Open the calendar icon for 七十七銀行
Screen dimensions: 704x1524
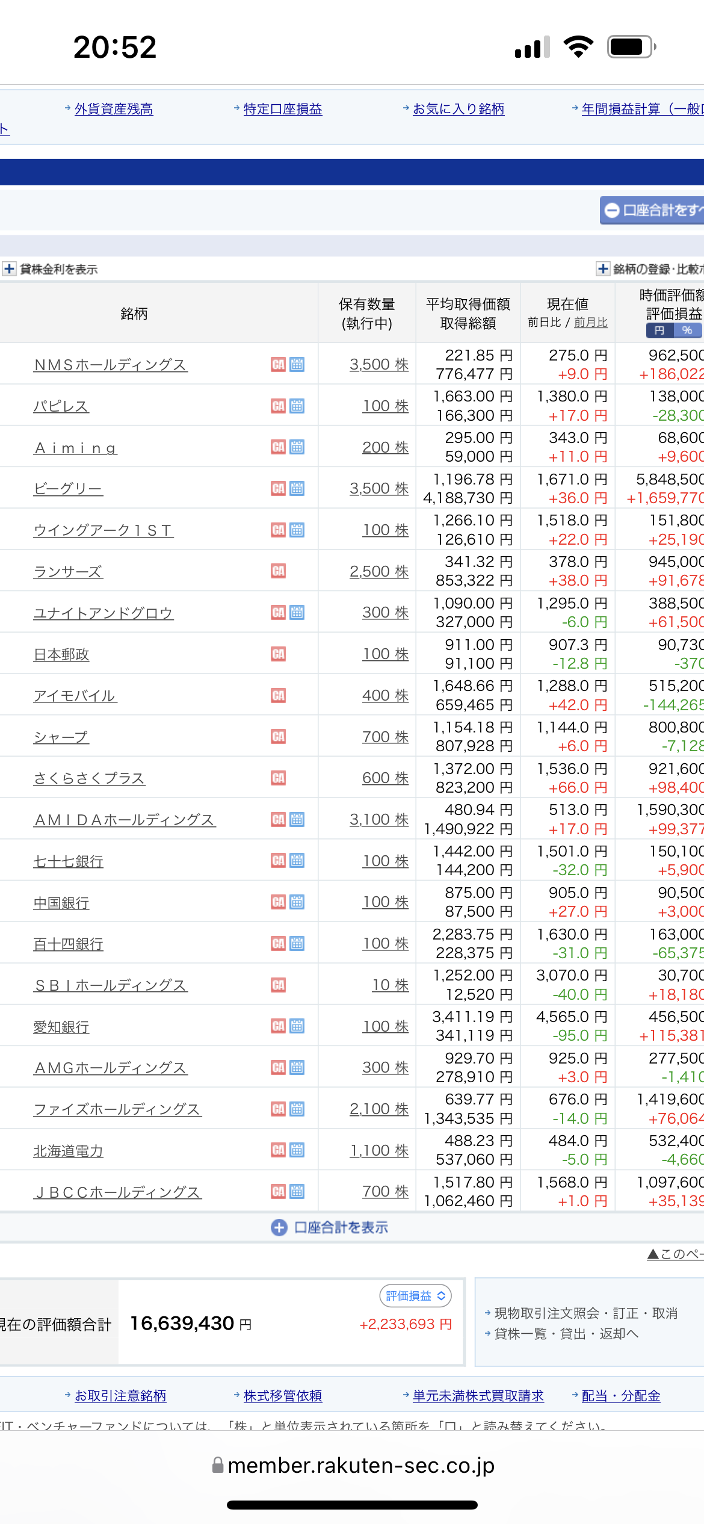297,860
